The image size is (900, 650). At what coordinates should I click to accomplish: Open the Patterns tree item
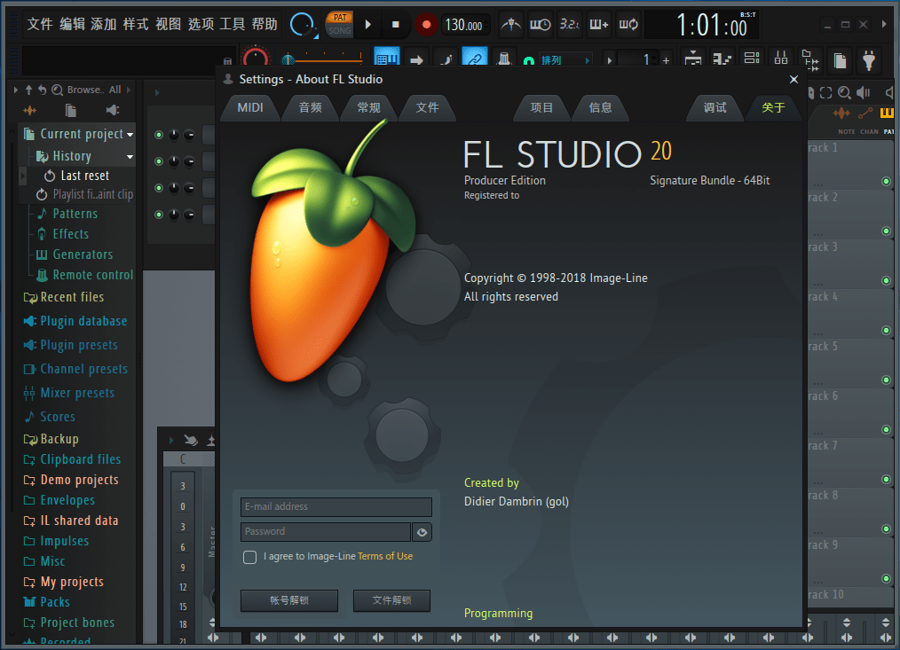(x=75, y=214)
